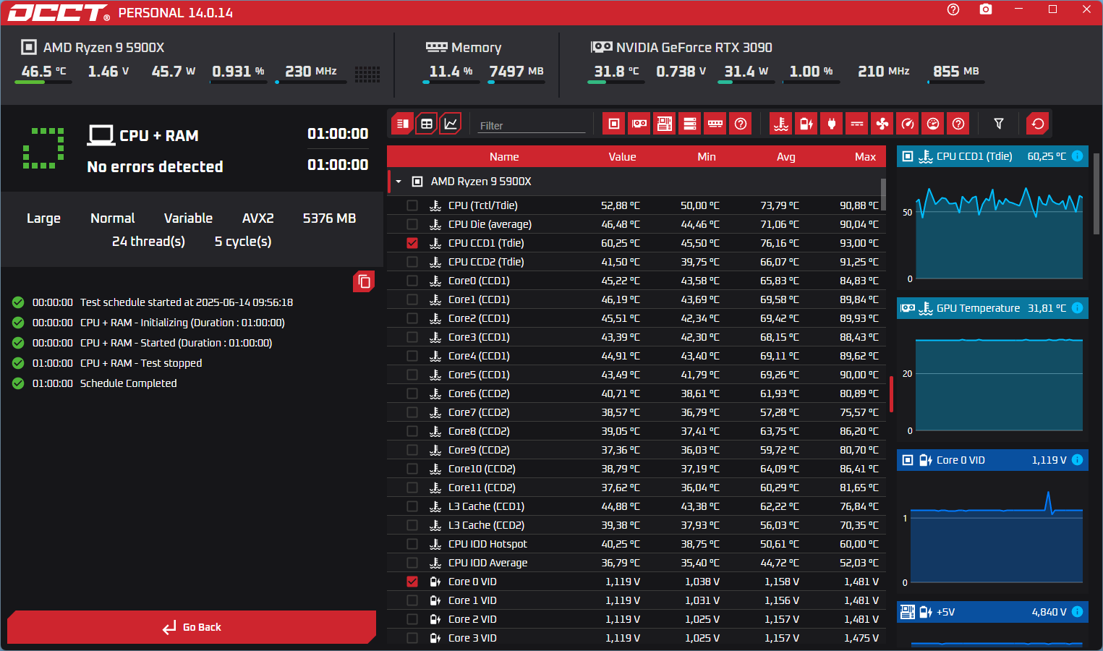The width and height of the screenshot is (1103, 651).
Task: Click the 7497 MB memory usage value
Action: [x=516, y=71]
